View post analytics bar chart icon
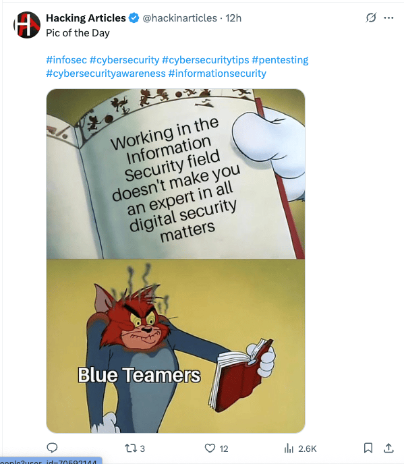This screenshot has width=404, height=464. pos(289,448)
